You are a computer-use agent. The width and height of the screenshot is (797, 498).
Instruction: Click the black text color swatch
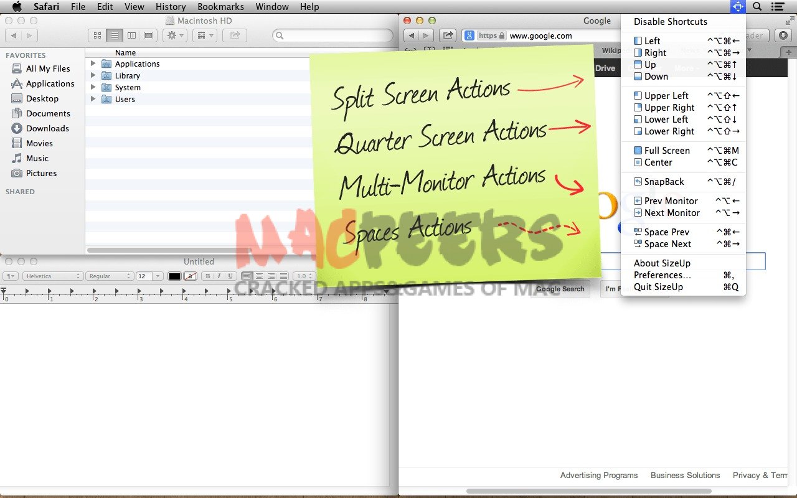coord(174,276)
